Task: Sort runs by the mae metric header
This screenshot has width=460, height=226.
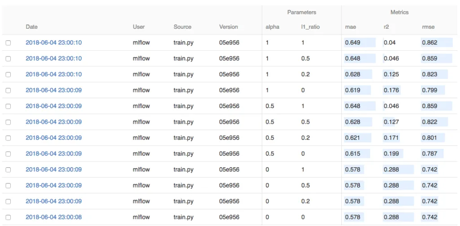Action: pyautogui.click(x=350, y=27)
